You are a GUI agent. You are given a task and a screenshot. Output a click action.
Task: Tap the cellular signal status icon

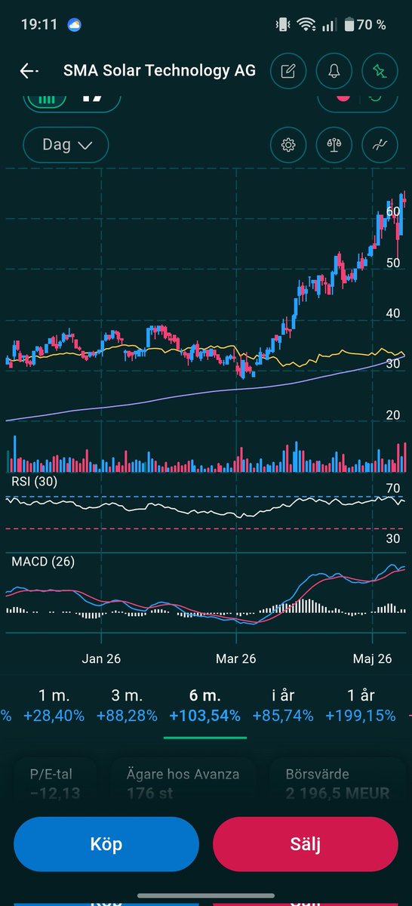328,25
